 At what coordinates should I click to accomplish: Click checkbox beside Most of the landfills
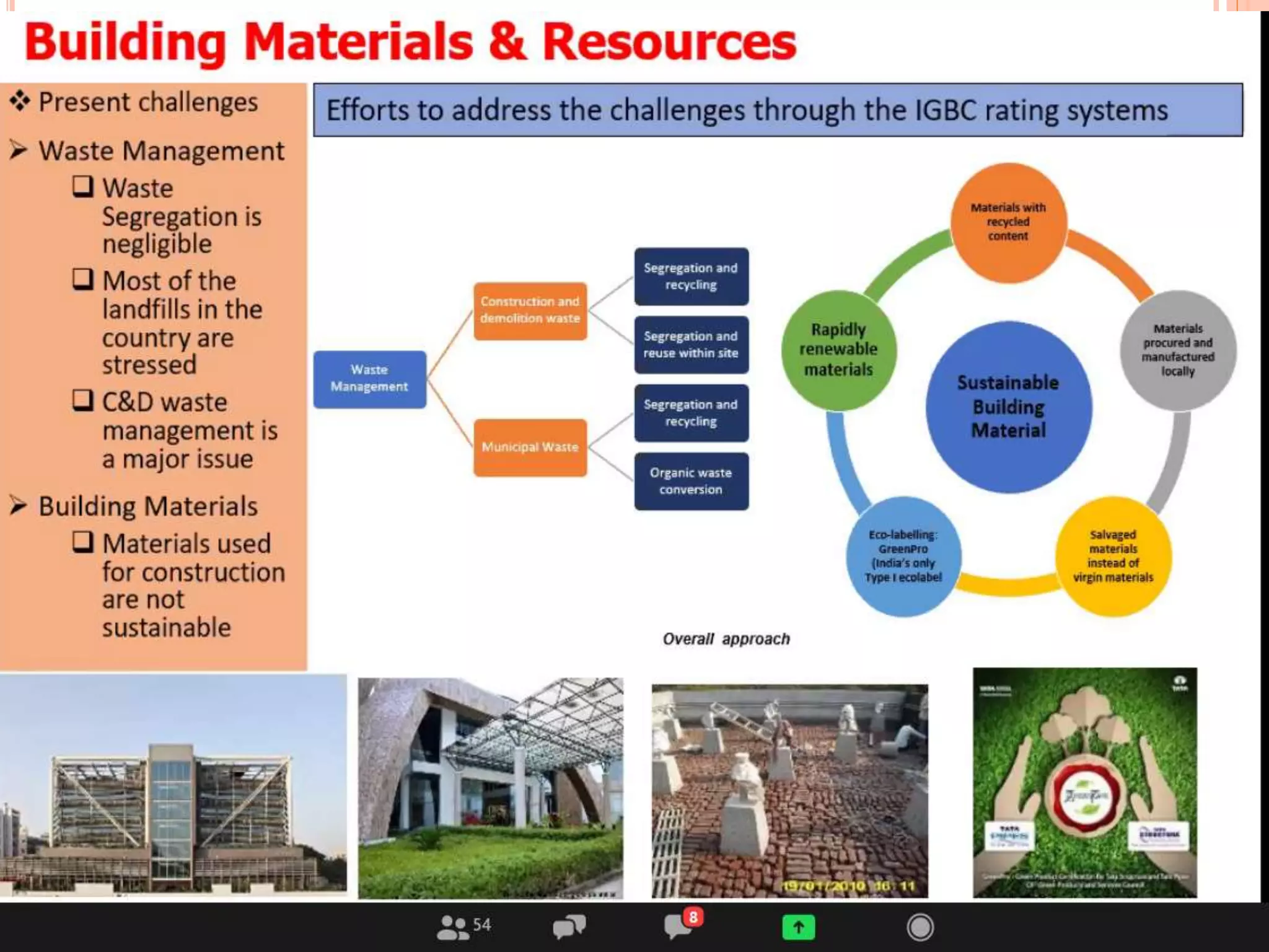click(x=83, y=279)
